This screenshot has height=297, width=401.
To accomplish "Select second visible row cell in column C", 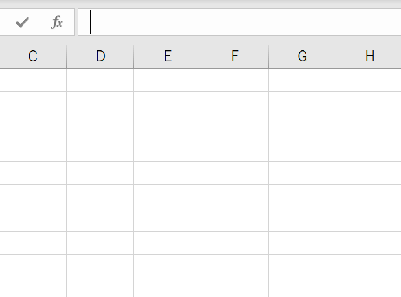I will click(x=33, y=104).
